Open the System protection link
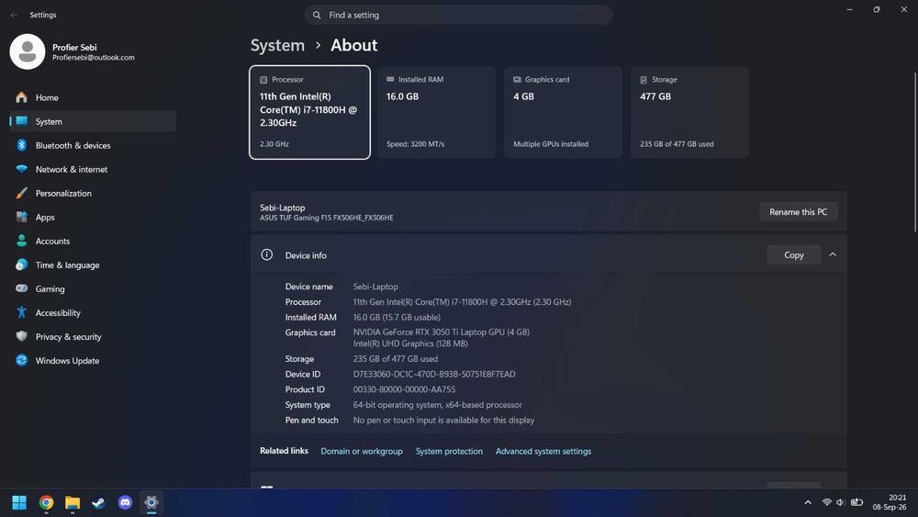Viewport: 918px width, 517px height. click(449, 451)
